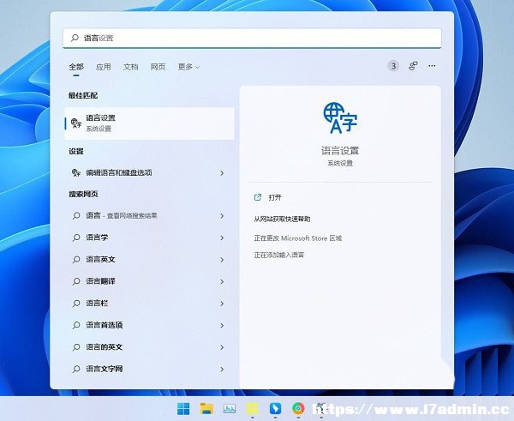Expand chevron next to 语言学 result

pos(222,238)
